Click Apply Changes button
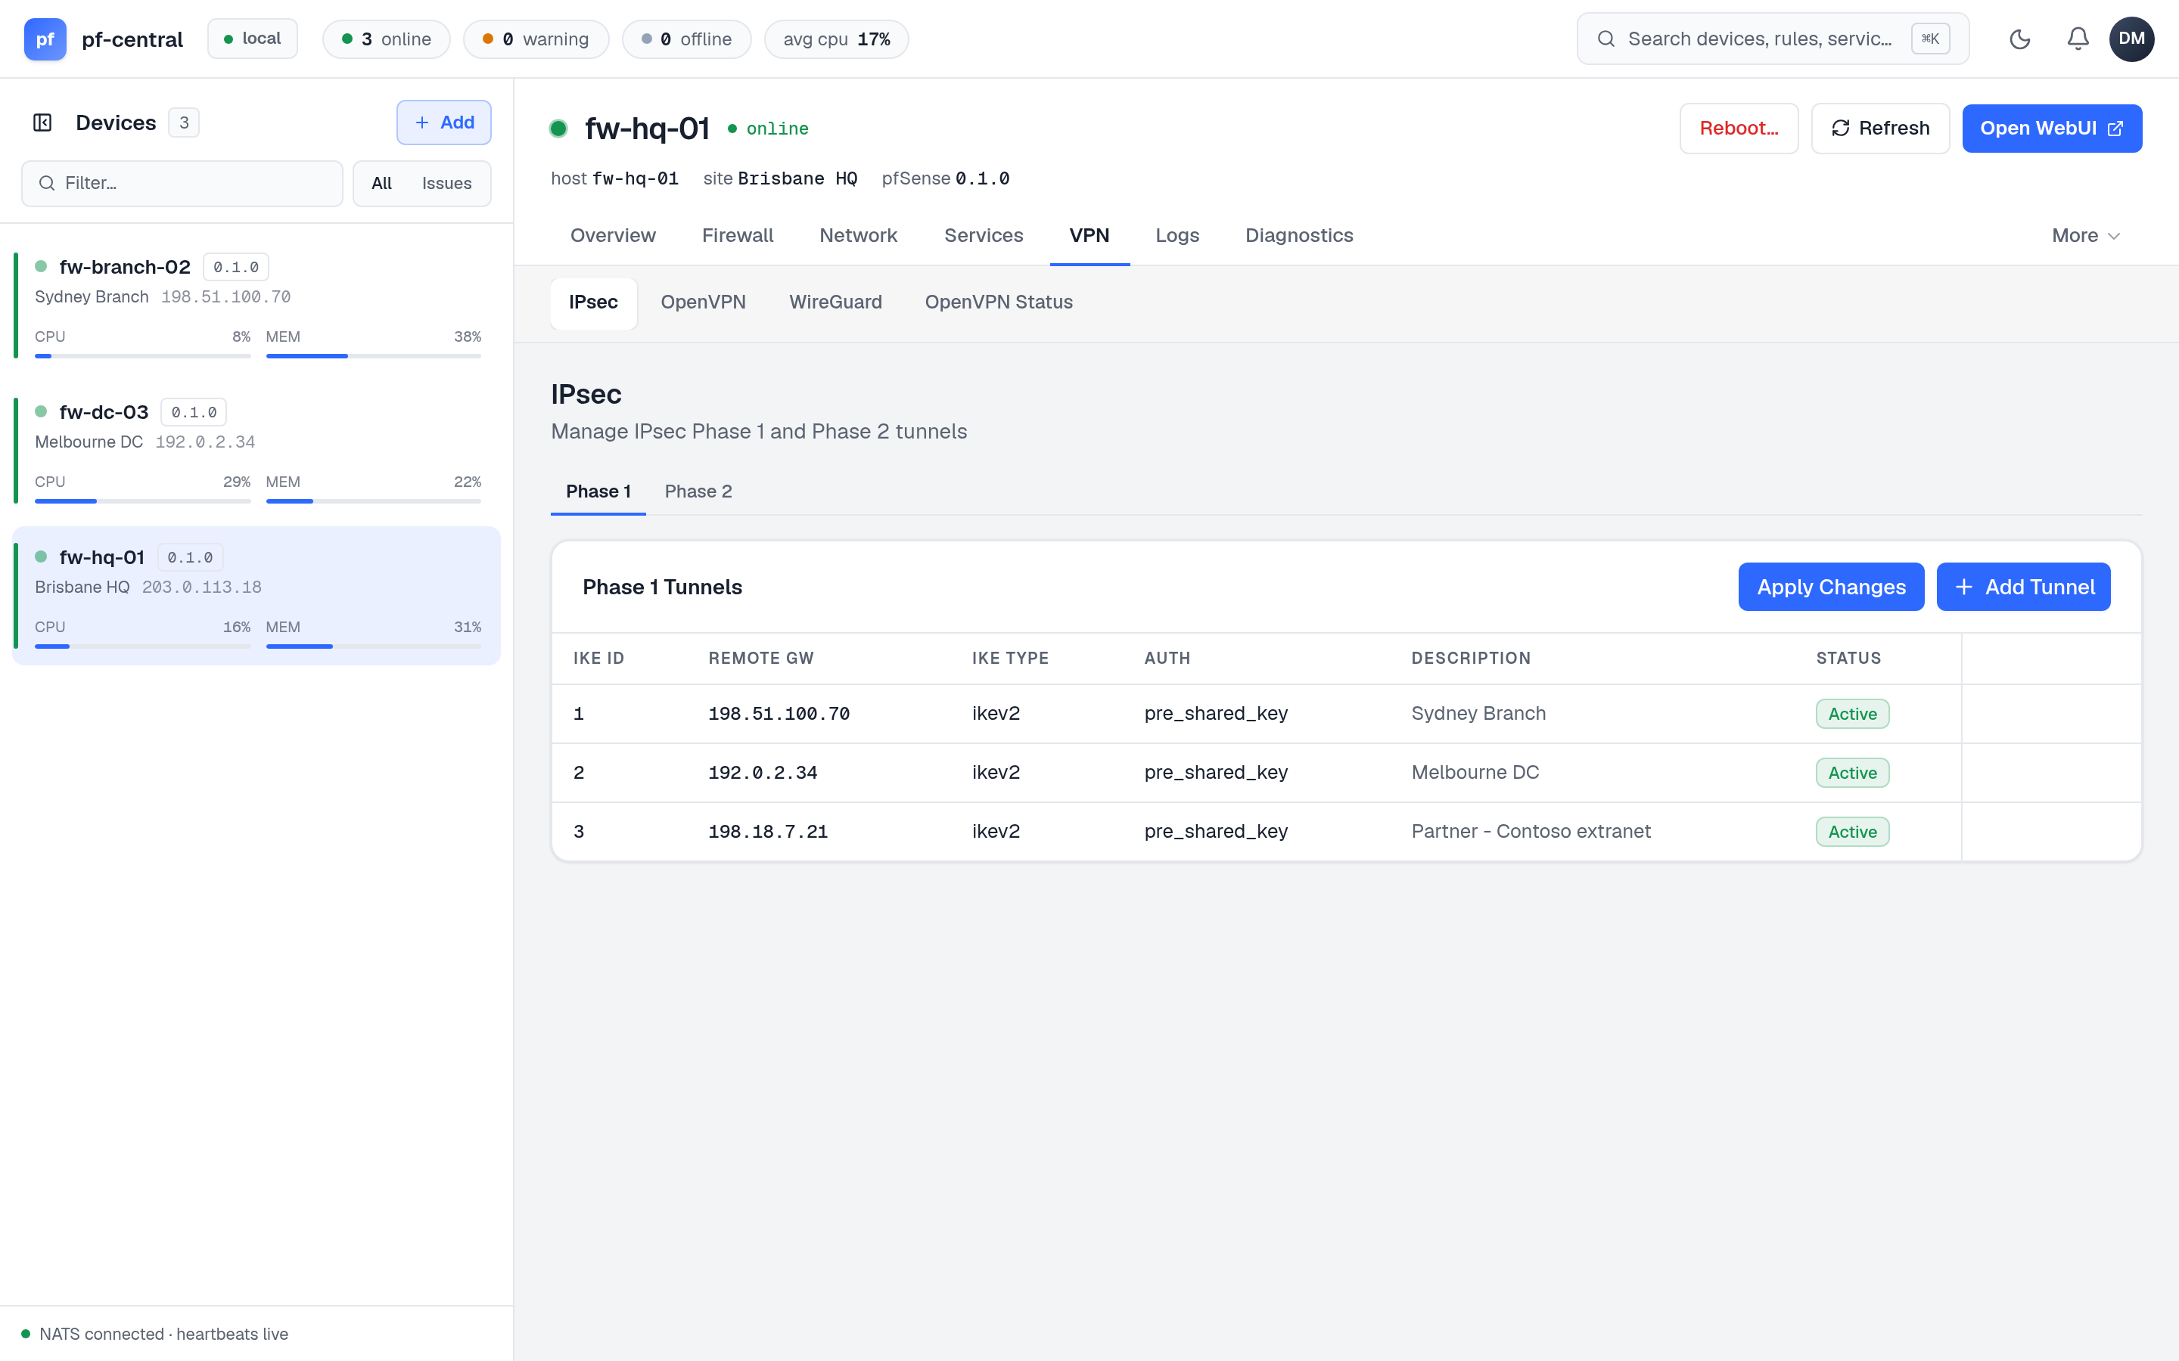Image resolution: width=2179 pixels, height=1361 pixels. point(1830,587)
